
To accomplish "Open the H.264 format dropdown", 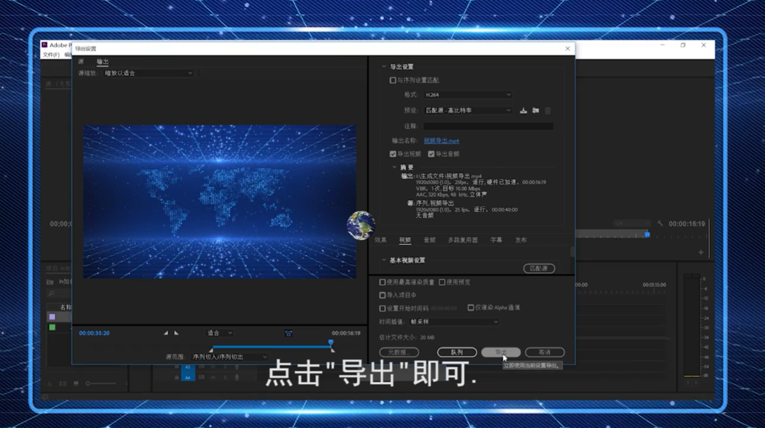I will point(468,94).
